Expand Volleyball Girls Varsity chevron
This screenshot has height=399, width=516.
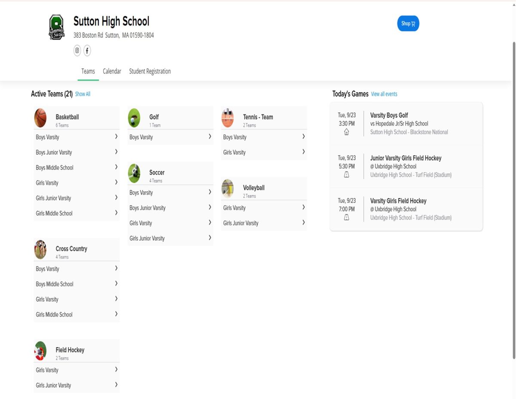(x=304, y=207)
